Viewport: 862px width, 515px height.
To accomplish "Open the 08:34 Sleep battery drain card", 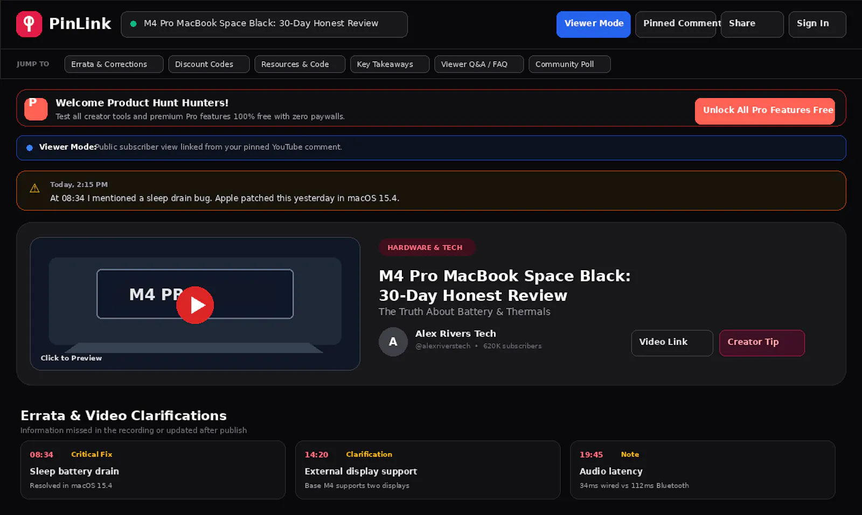I will coord(153,470).
